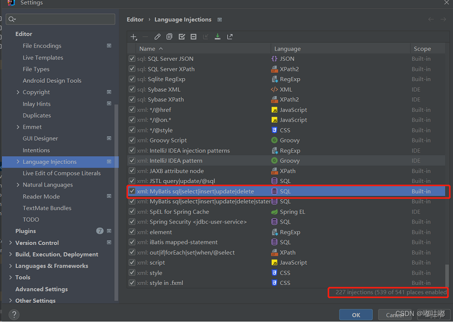Click SQL icon in MyBatis selected row
This screenshot has width=453, height=322.
274,191
